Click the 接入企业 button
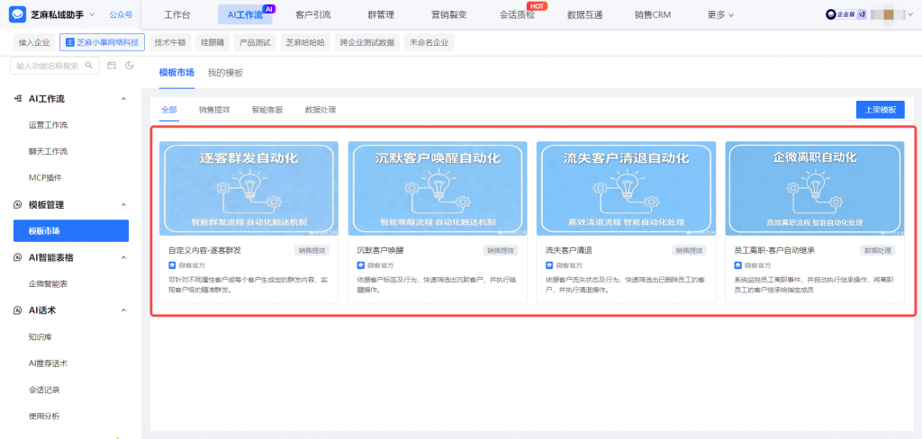This screenshot has width=922, height=439. pos(34,42)
